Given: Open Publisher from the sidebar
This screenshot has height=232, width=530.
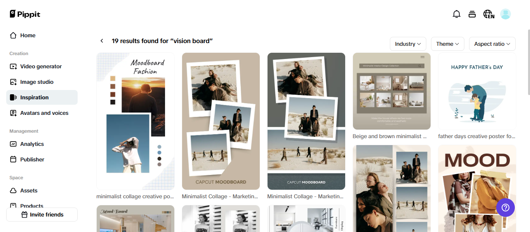Looking at the screenshot, I should pyautogui.click(x=42, y=159).
